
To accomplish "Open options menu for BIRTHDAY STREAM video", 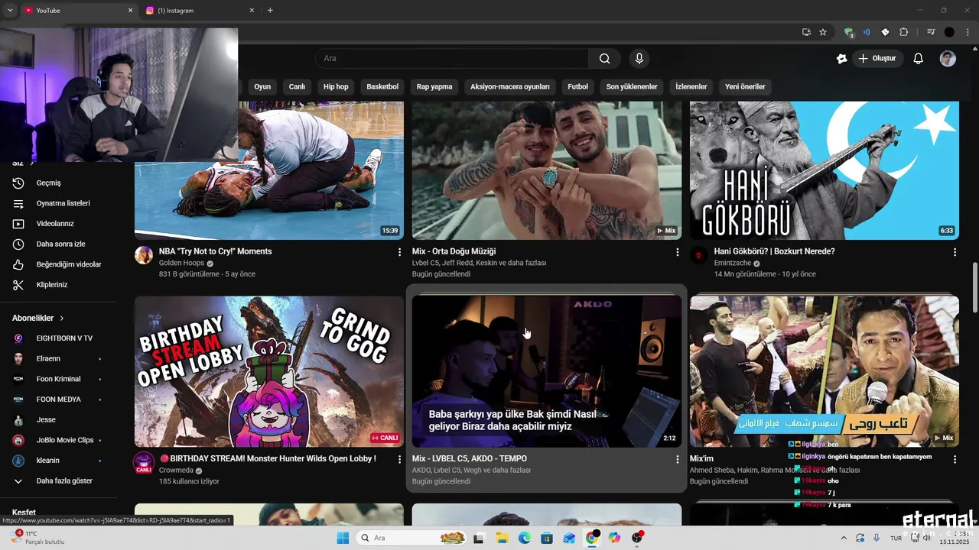I will (x=399, y=459).
